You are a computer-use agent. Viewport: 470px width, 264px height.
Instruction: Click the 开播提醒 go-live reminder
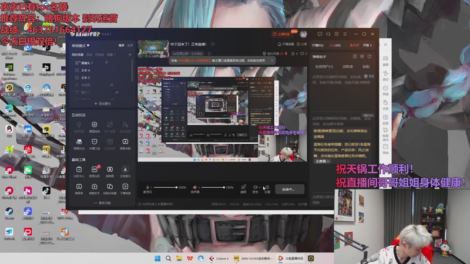(x=286, y=45)
